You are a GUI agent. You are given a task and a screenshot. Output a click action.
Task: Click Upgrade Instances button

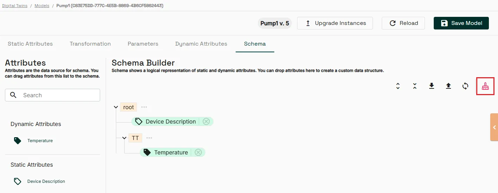coord(335,23)
